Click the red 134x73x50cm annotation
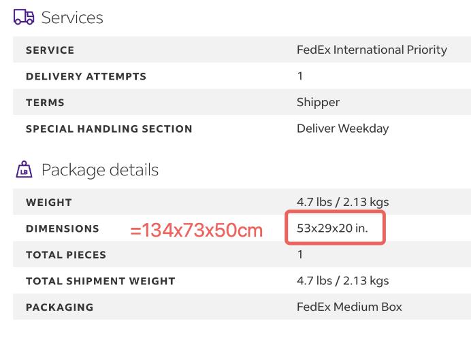The width and height of the screenshot is (471, 340). [x=197, y=230]
